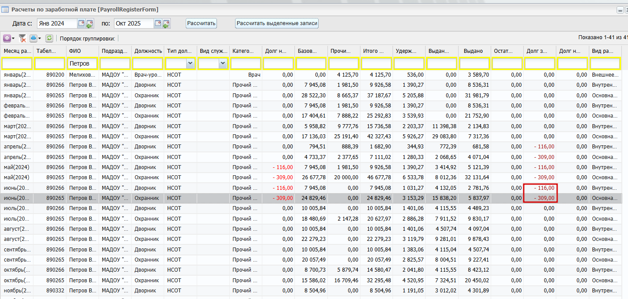Open calendar picker for the 'по' date field

tap(158, 23)
